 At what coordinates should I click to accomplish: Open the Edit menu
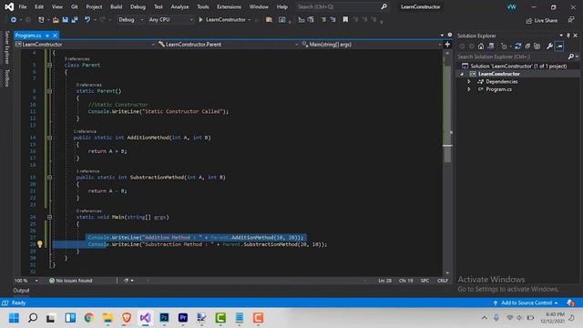pos(39,6)
